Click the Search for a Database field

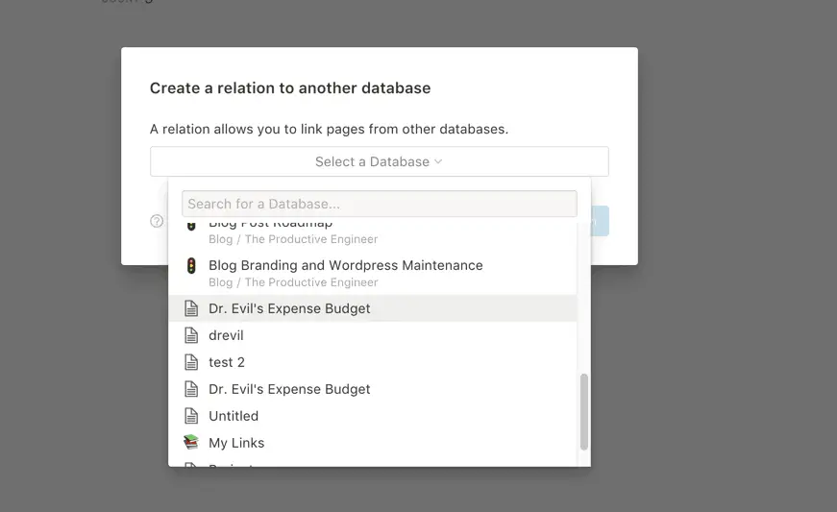coord(379,204)
